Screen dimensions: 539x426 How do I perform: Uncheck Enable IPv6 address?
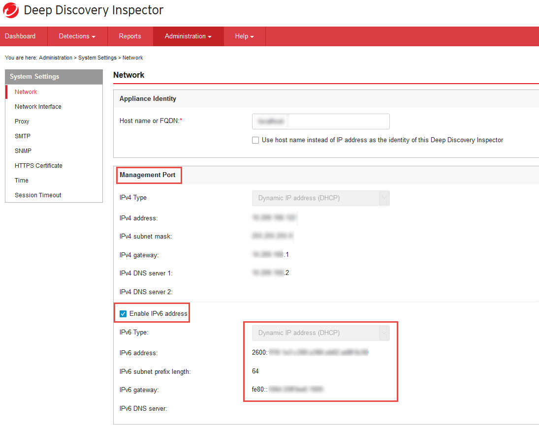[123, 314]
